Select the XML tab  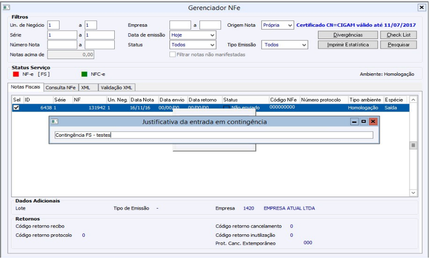click(88, 87)
